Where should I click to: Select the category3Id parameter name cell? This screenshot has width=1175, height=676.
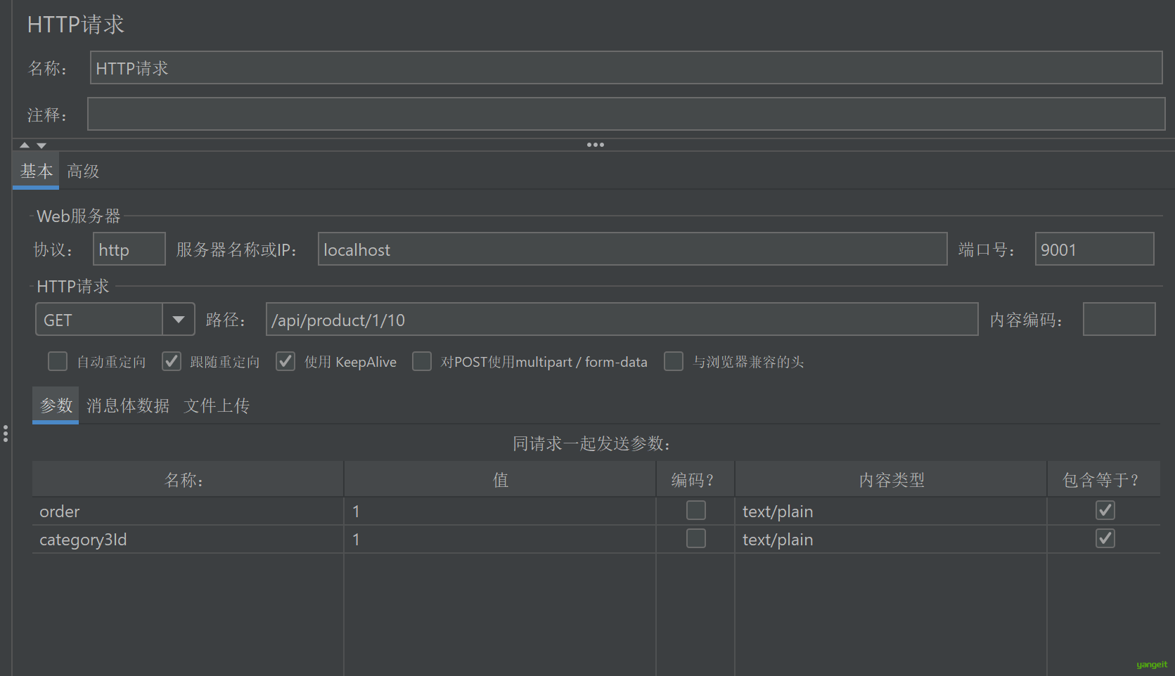point(188,539)
